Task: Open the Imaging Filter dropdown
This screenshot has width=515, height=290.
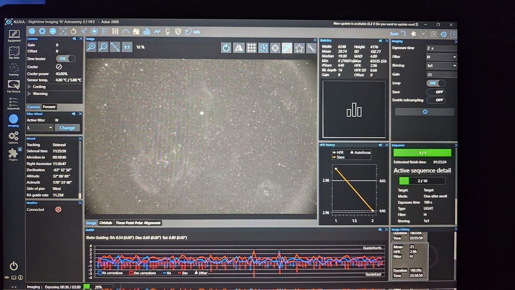Action: 441,57
